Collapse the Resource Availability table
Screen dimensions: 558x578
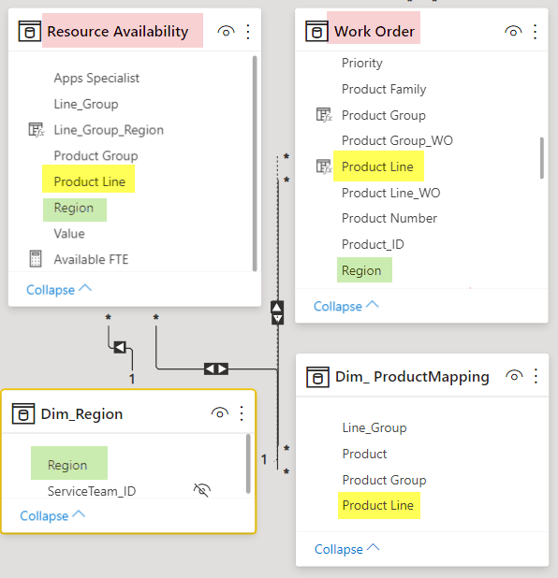[x=59, y=289]
